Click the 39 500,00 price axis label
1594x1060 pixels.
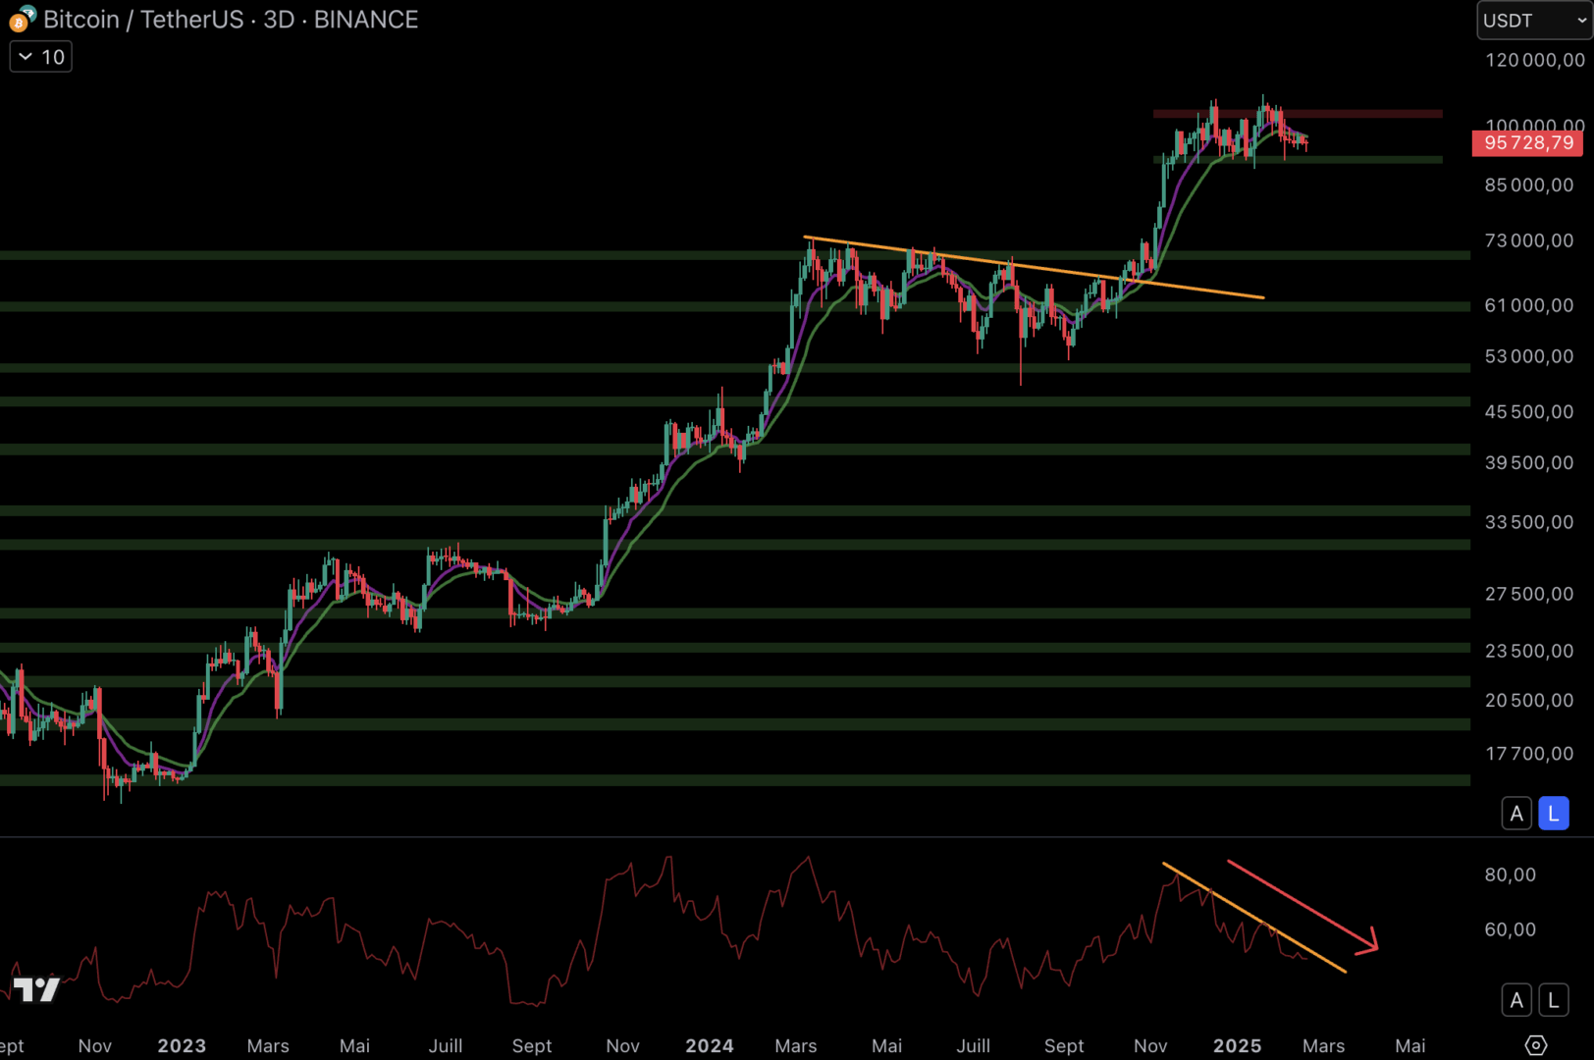coord(1528,462)
